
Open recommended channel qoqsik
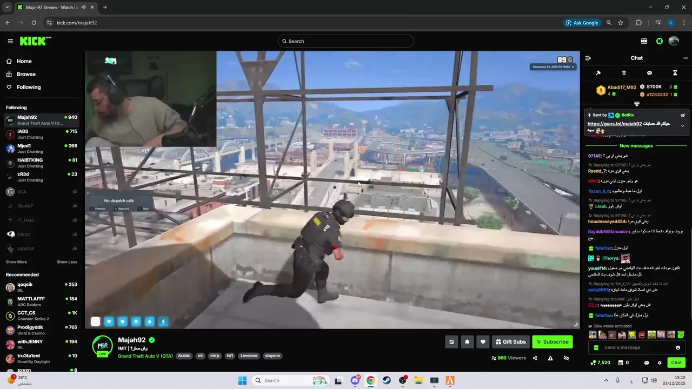(x=42, y=287)
